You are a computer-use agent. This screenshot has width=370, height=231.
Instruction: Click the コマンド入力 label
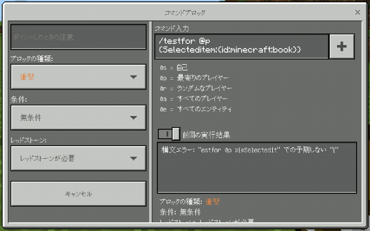point(172,28)
